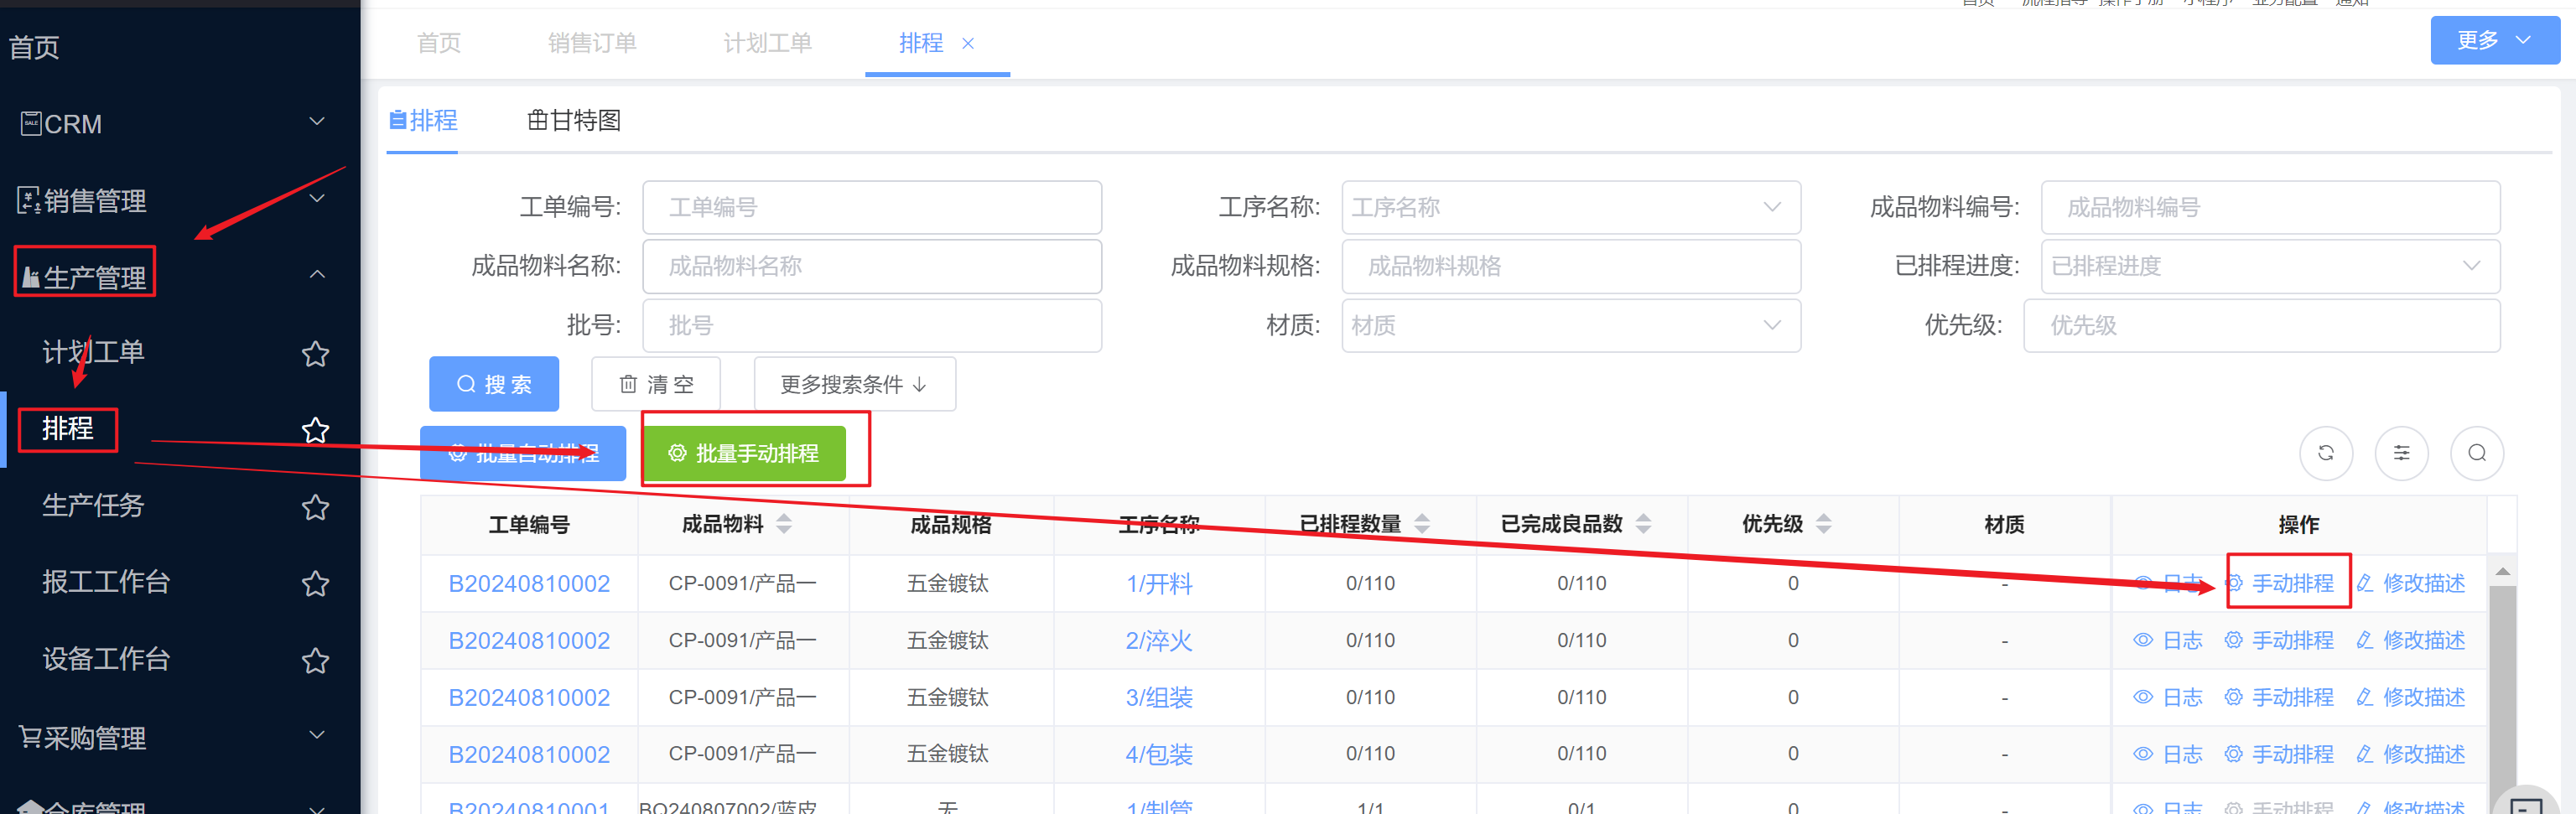Click the 清空 button
This screenshot has height=814, width=2576.
coord(656,384)
